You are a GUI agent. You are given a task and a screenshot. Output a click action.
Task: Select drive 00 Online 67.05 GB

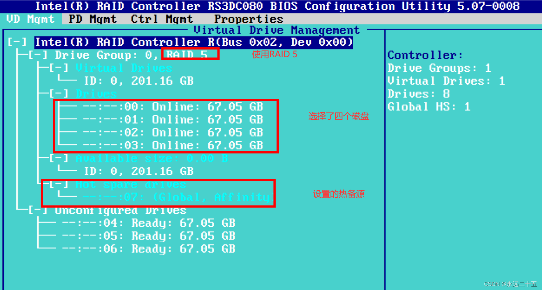pyautogui.click(x=173, y=107)
